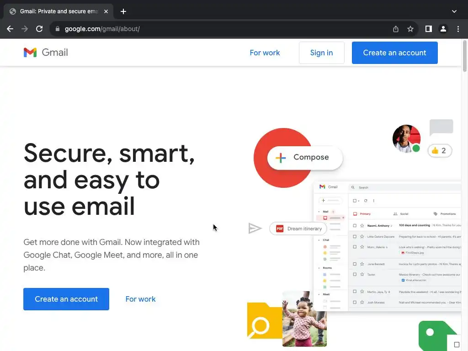Share this page using the share icon
This screenshot has height=351, width=468.
click(396, 29)
